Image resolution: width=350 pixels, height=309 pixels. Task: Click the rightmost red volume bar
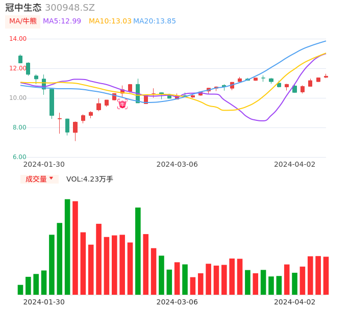(326, 275)
